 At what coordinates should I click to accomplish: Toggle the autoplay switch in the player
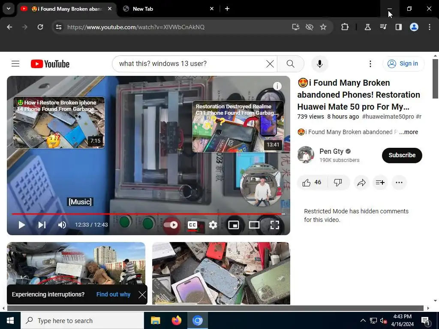171,225
